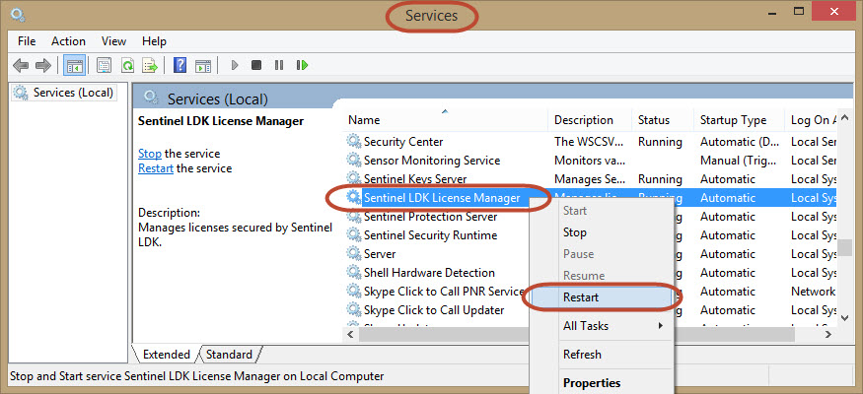This screenshot has width=863, height=394.
Task: Select the Sentinel Keys Server row name
Action: [x=415, y=179]
